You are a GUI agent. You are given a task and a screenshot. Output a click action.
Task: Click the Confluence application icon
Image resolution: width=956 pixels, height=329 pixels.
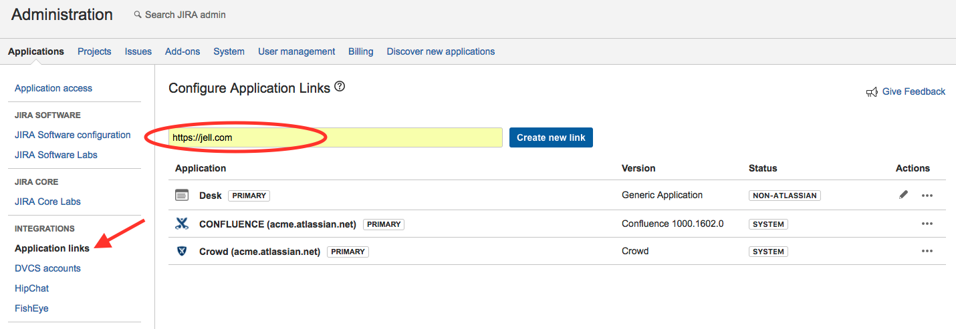coord(182,224)
